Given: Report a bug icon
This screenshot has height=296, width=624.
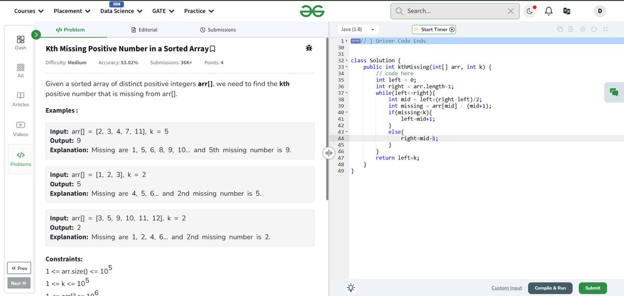Looking at the screenshot, I should coord(309,48).
